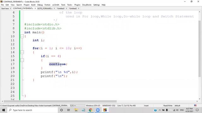Close the CONTINUE_STATEMENT.c tab

coord(35,8)
